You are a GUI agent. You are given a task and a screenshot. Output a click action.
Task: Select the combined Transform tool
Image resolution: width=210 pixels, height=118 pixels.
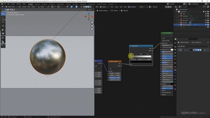[x=3, y=33]
